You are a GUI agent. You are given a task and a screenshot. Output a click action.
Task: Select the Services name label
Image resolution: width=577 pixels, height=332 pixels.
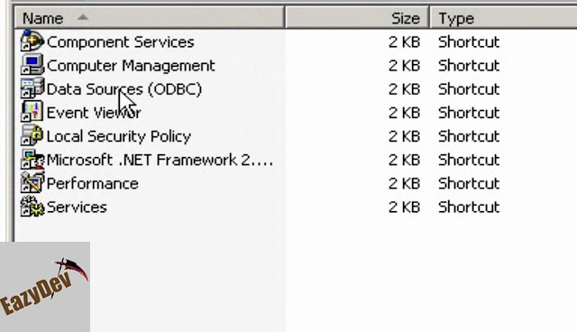(x=77, y=207)
